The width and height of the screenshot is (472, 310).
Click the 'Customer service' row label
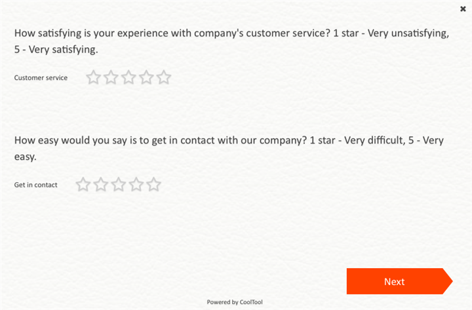click(x=41, y=78)
